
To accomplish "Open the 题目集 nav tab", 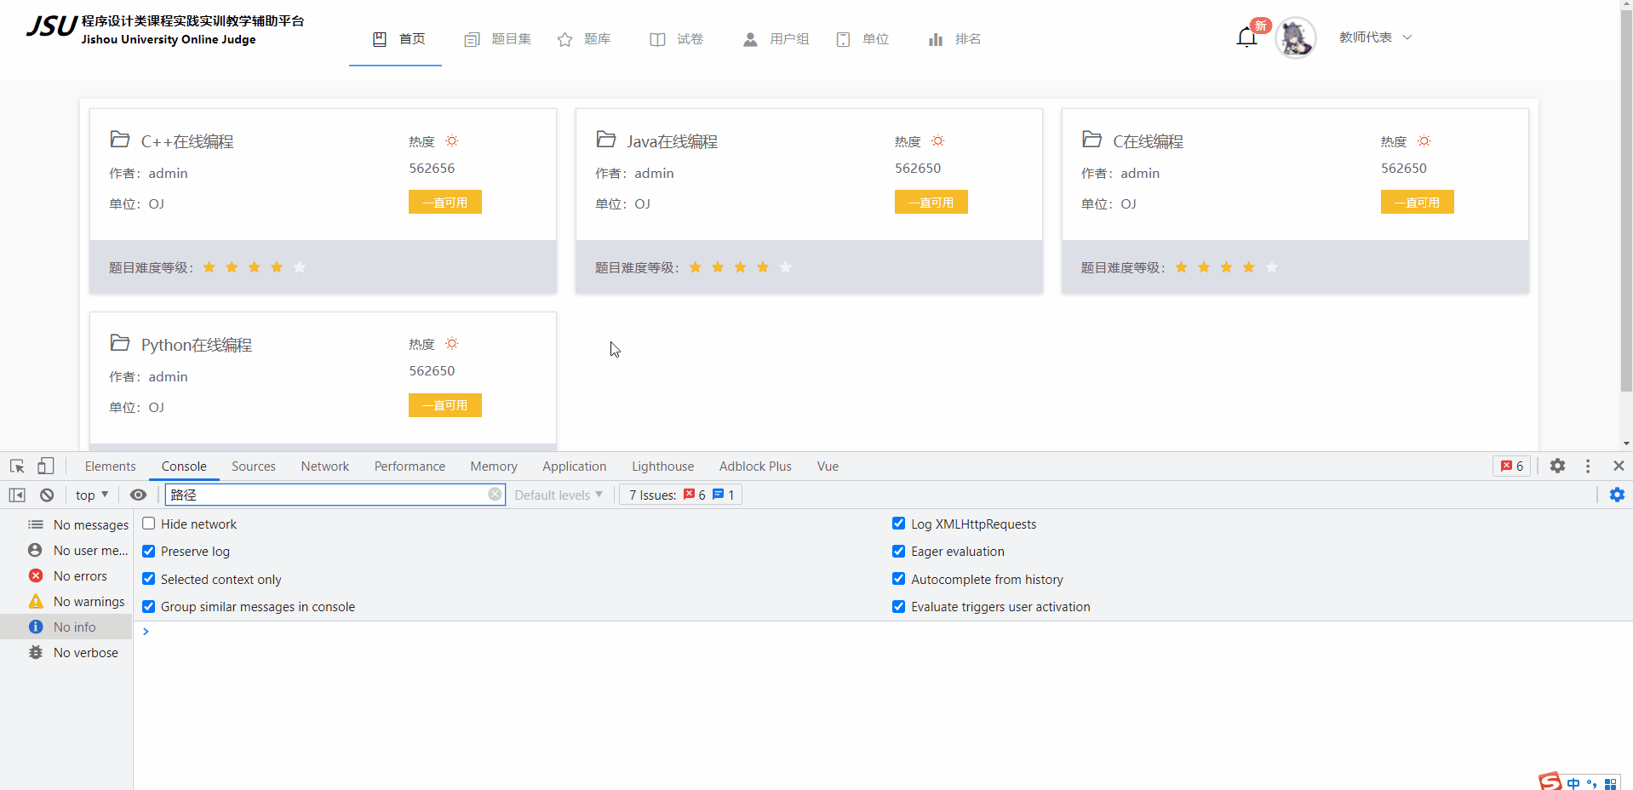I will (497, 39).
